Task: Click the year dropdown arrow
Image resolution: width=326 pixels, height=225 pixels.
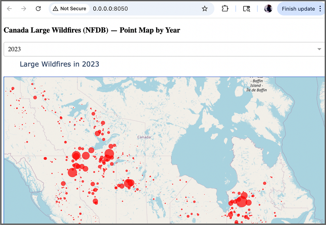Action: coord(319,49)
